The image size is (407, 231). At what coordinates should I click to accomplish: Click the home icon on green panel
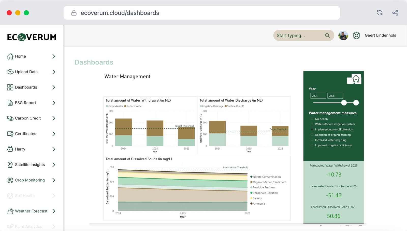[356, 79]
